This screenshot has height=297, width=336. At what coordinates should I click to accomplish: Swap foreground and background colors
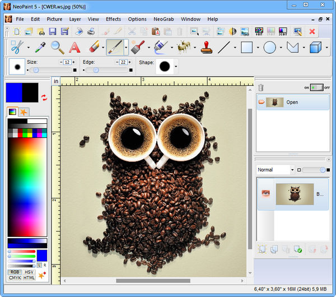coord(44,98)
